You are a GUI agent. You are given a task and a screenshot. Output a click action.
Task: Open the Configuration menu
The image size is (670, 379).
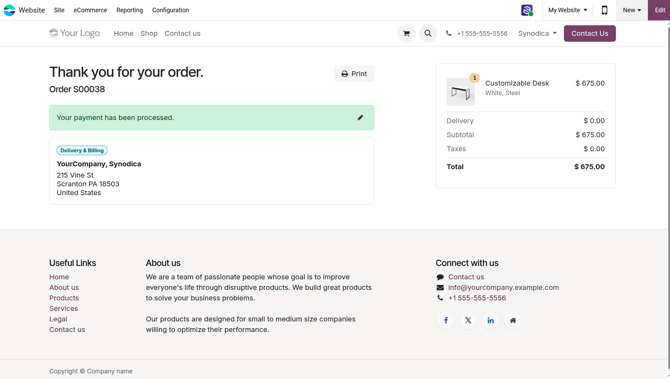(x=170, y=10)
